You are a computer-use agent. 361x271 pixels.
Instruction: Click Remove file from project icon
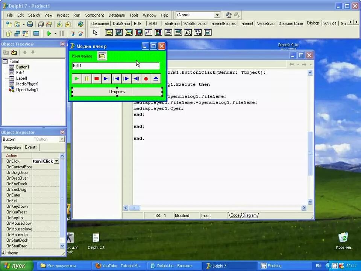[x=68, y=24]
